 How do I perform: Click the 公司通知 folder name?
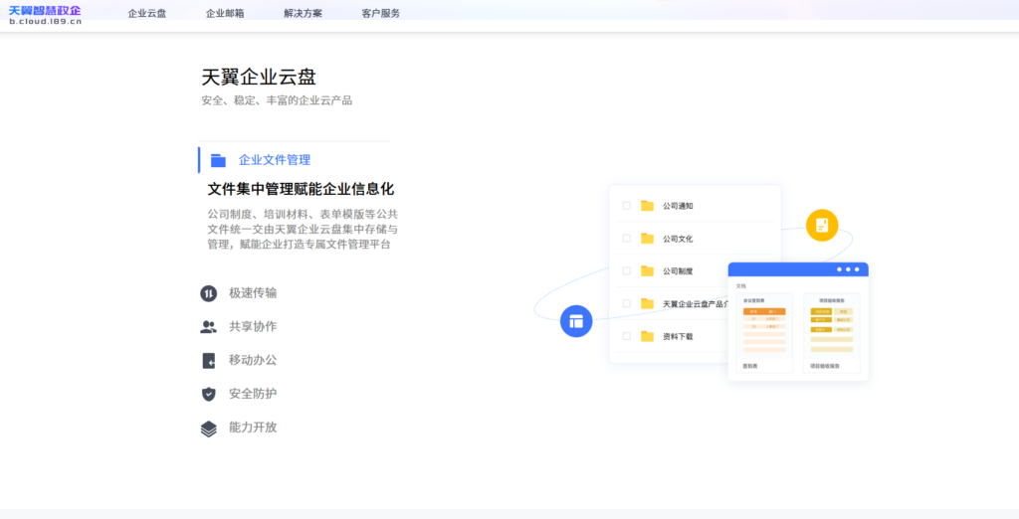click(678, 206)
